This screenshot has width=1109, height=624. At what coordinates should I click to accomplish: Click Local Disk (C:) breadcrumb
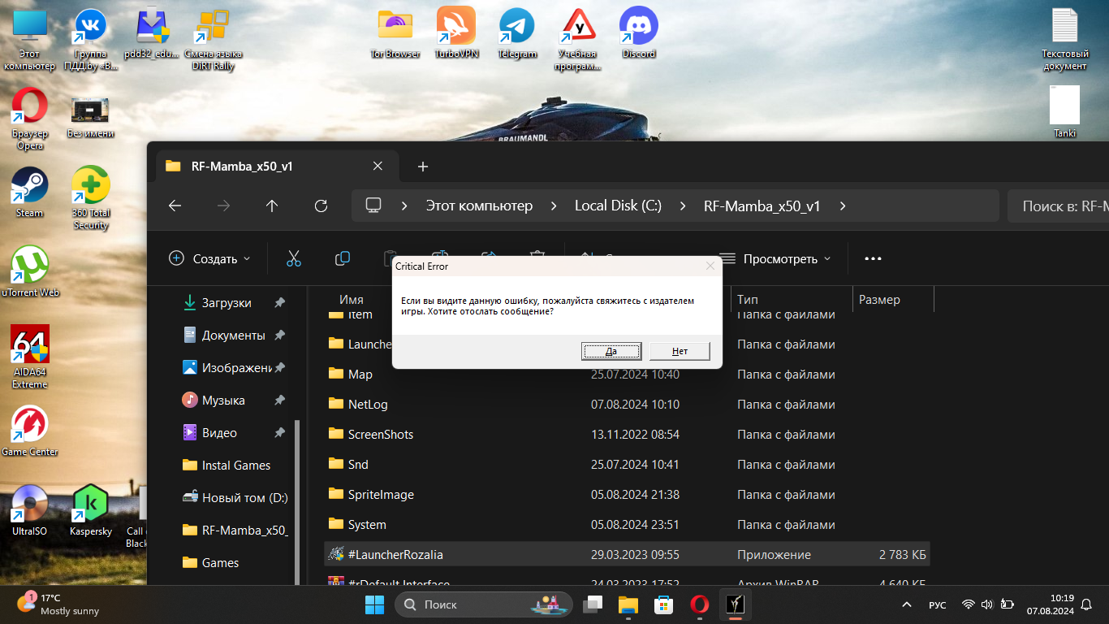[x=618, y=206]
